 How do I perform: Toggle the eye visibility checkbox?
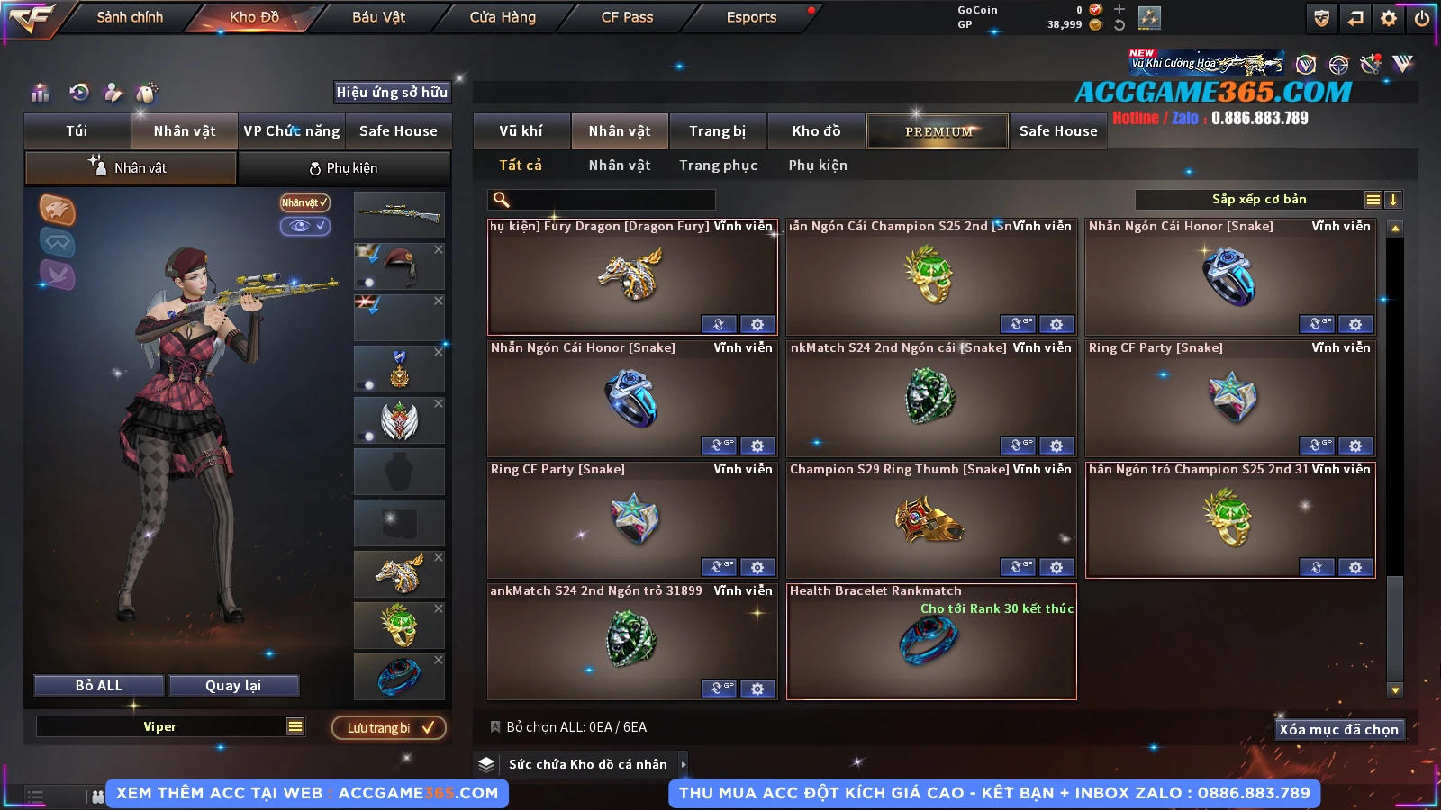[305, 226]
